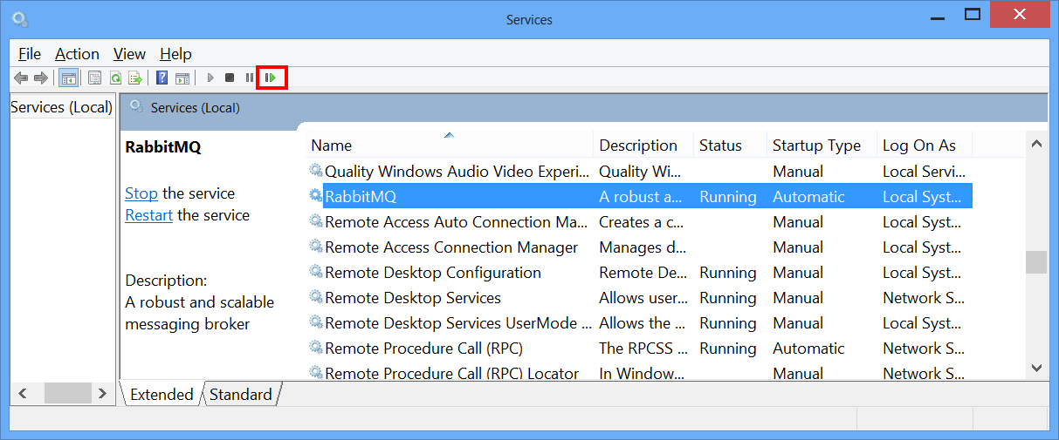Click the Stop the service link
The width and height of the screenshot is (1059, 440).
(x=141, y=193)
